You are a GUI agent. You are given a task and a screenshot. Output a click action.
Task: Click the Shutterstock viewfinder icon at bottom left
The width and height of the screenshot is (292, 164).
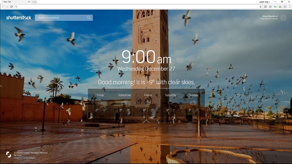coord(9,154)
